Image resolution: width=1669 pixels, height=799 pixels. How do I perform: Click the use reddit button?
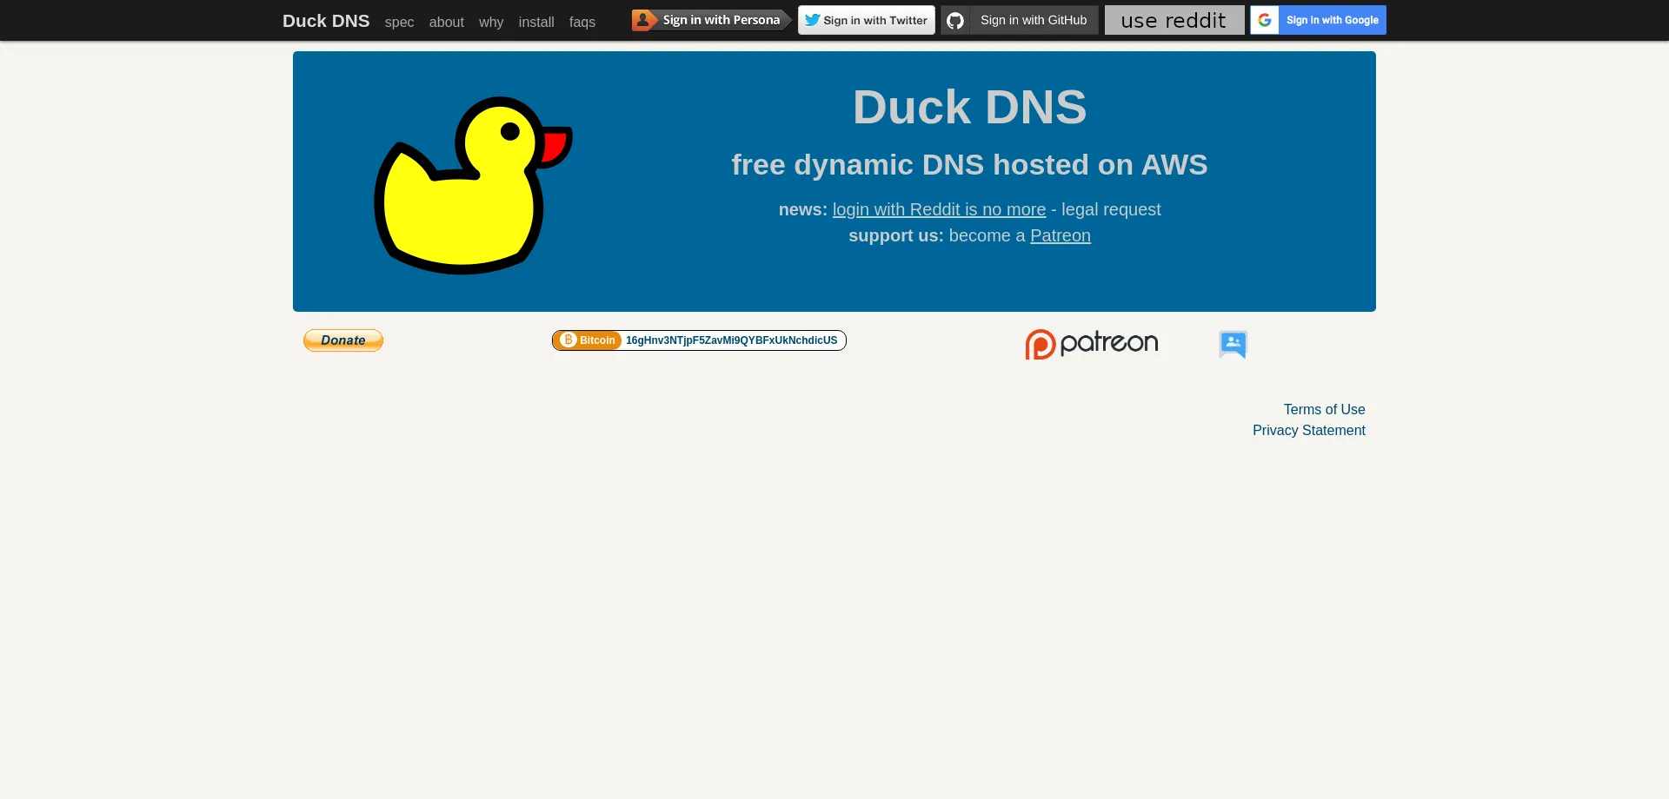[x=1174, y=20]
